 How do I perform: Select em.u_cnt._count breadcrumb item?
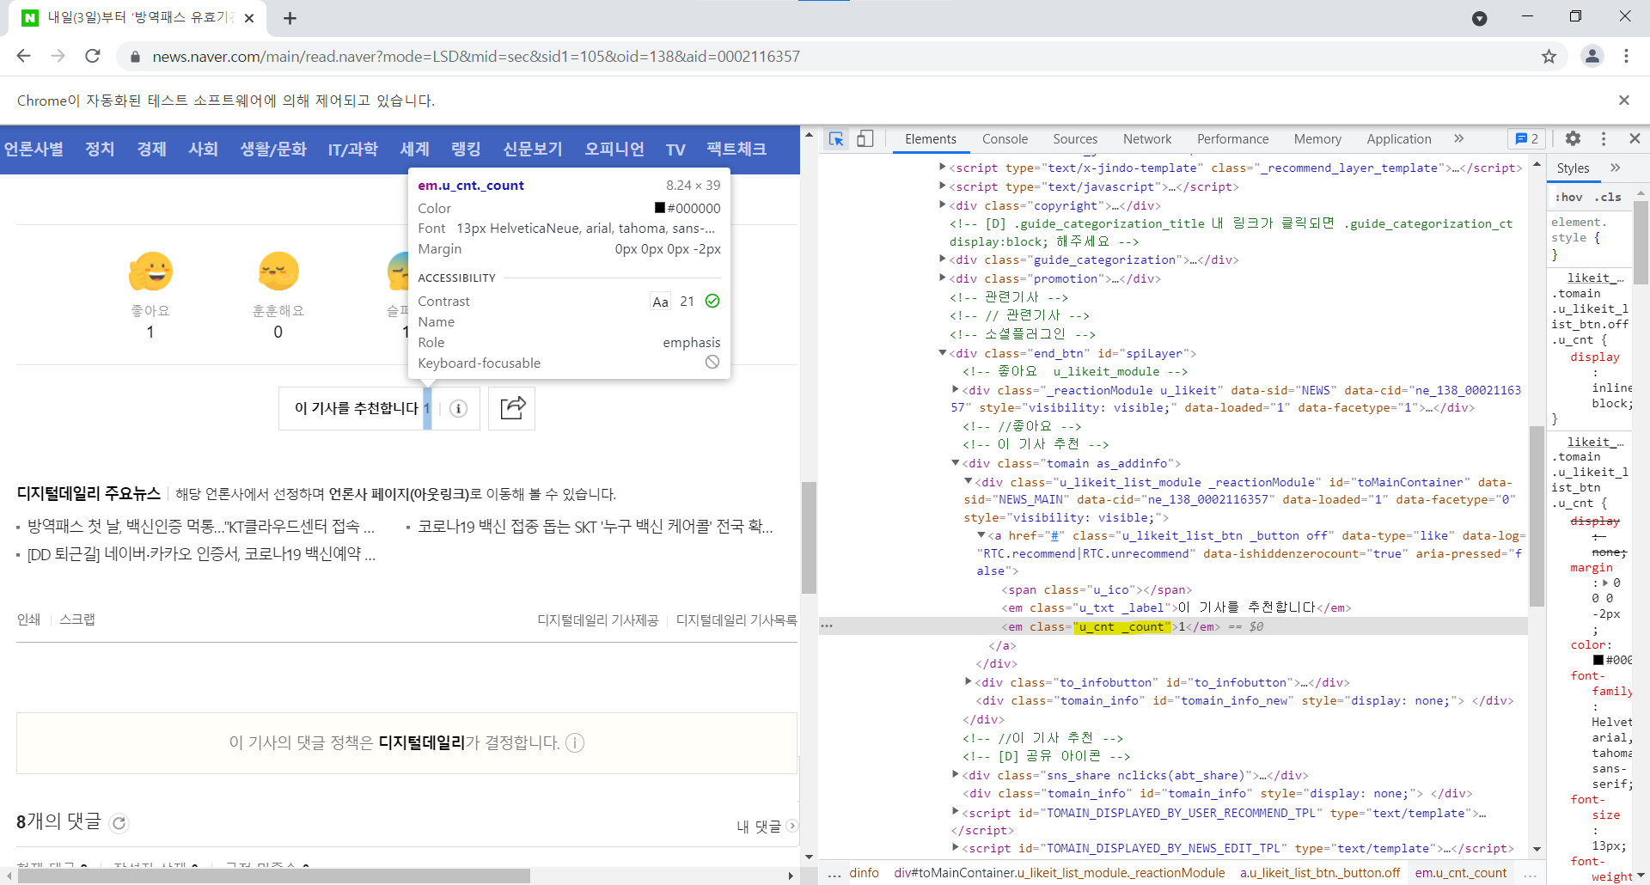click(1461, 873)
